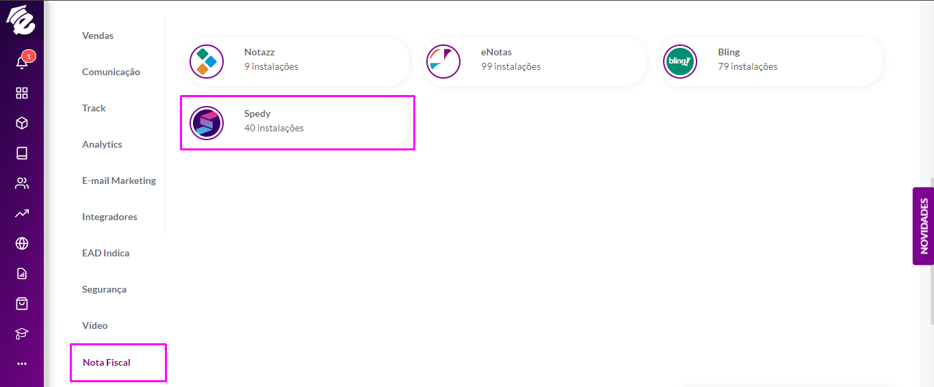Viewport: 934px width, 387px height.
Task: Open the notifications bell icon
Action: pos(22,62)
